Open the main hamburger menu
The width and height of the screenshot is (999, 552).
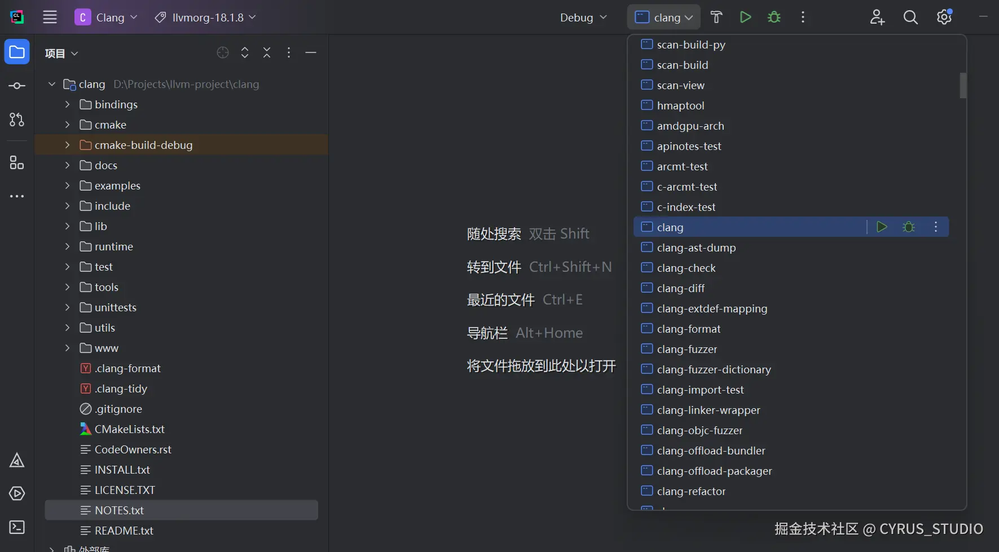(50, 17)
